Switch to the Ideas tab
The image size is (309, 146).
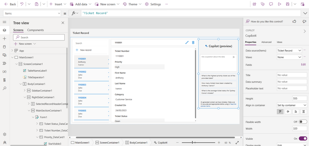pos(279,42)
